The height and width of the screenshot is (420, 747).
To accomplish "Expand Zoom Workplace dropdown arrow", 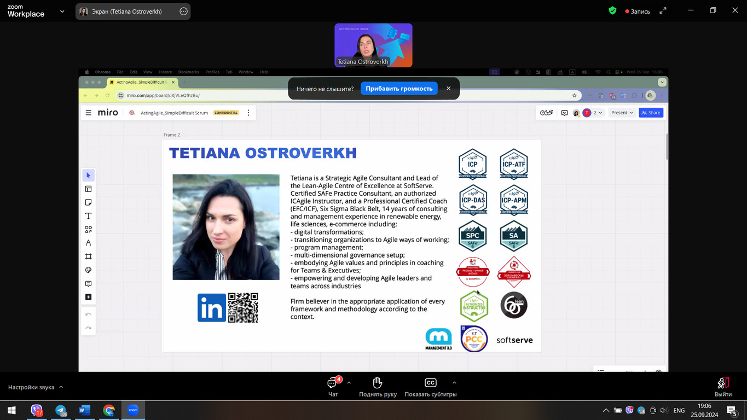I will 62,11.
